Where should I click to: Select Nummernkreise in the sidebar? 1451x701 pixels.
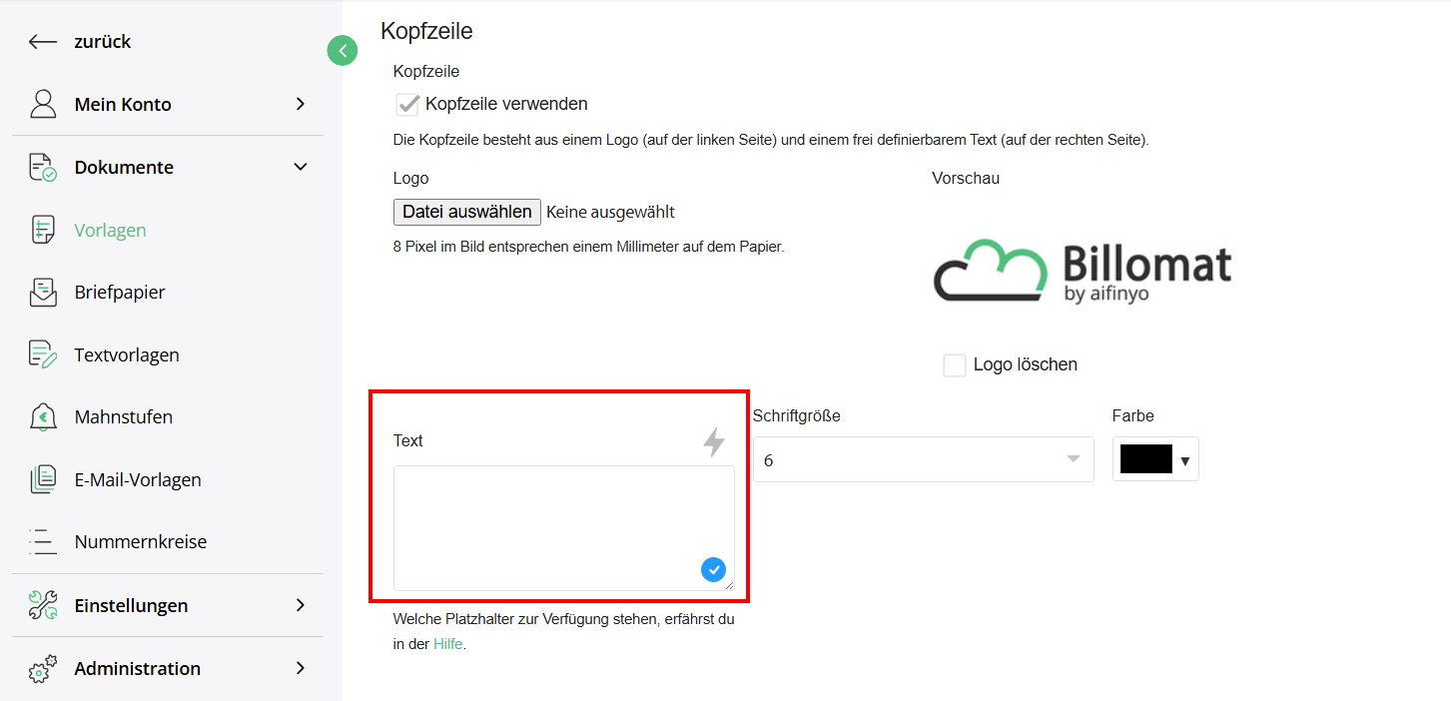tap(141, 542)
